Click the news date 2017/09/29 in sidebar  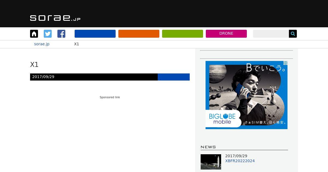236,156
